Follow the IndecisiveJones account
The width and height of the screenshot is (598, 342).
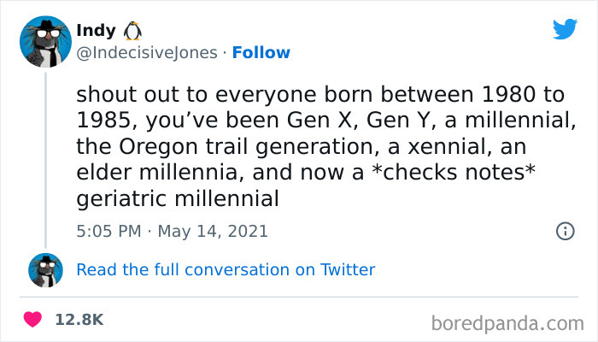(x=261, y=52)
